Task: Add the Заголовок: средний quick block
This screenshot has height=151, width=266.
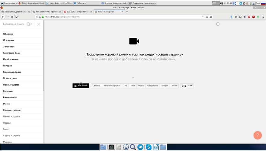Action: pyautogui.click(x=112, y=86)
